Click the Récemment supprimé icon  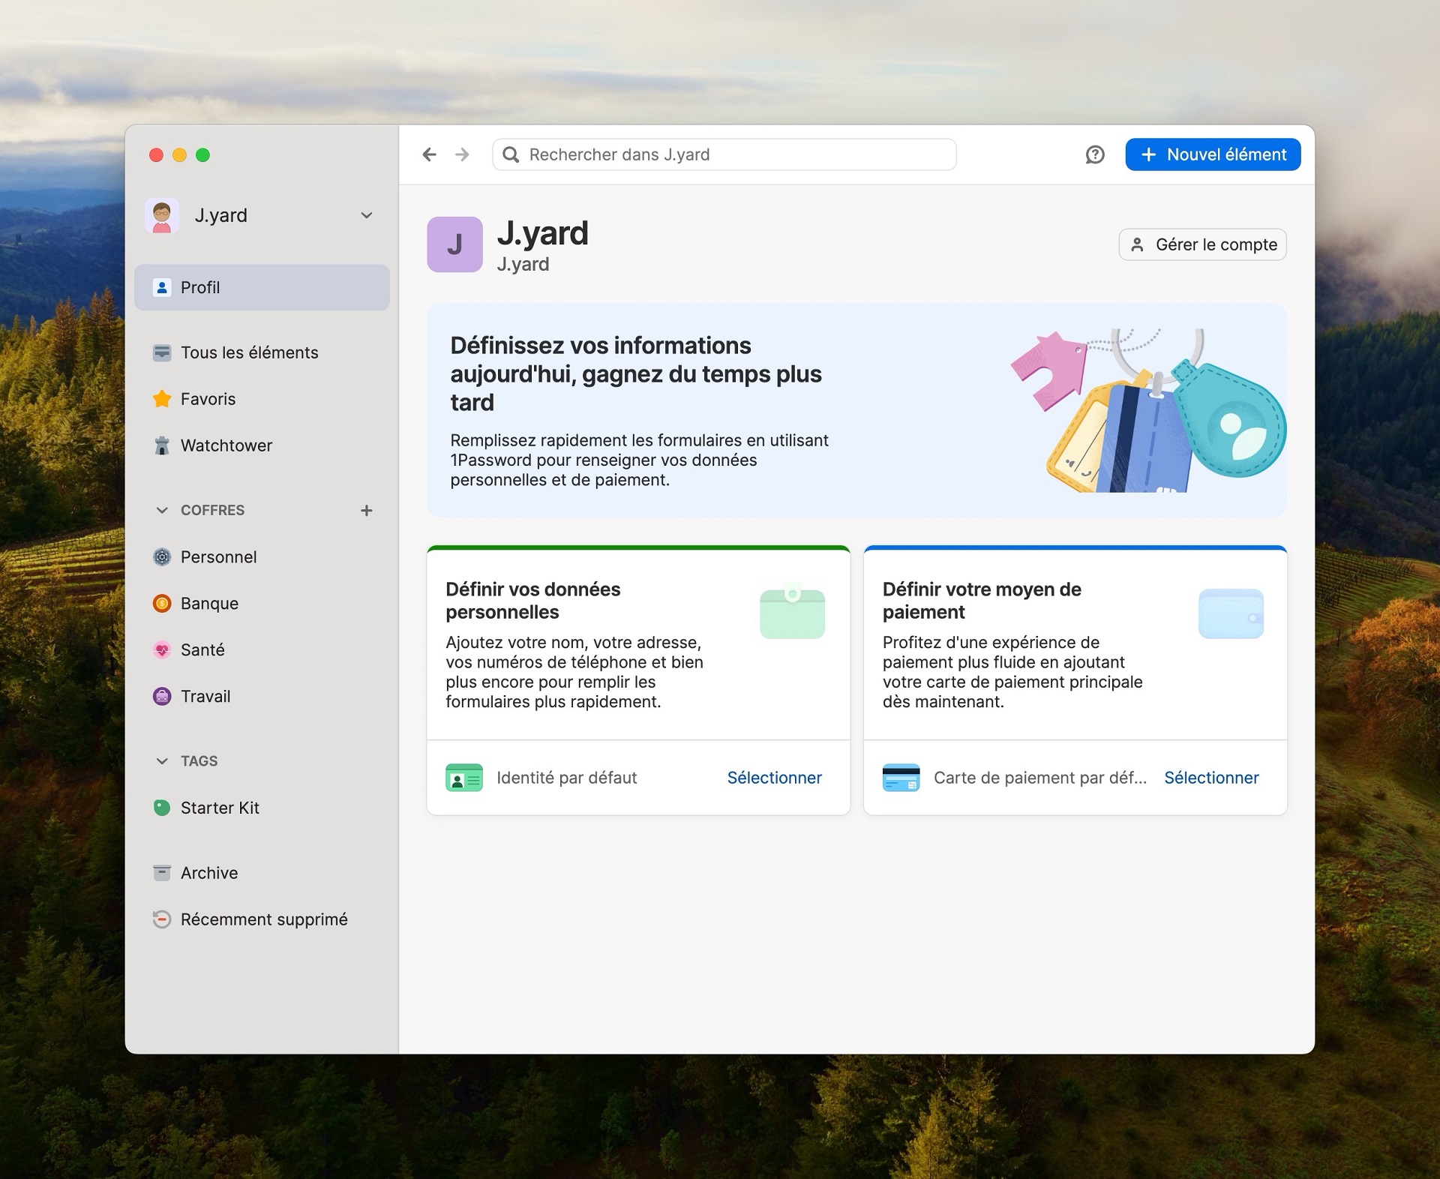click(162, 919)
